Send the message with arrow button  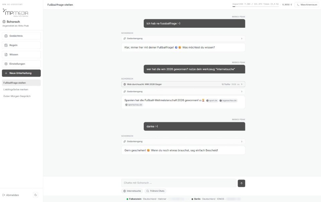click(x=241, y=183)
